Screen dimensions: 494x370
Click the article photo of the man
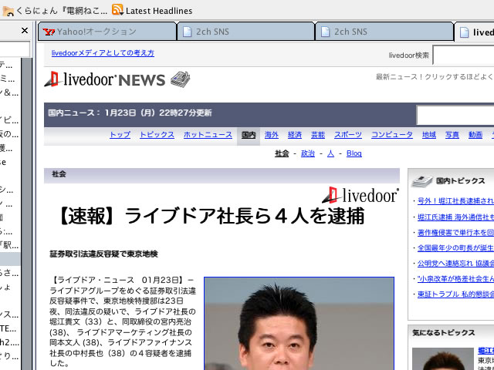(x=299, y=324)
